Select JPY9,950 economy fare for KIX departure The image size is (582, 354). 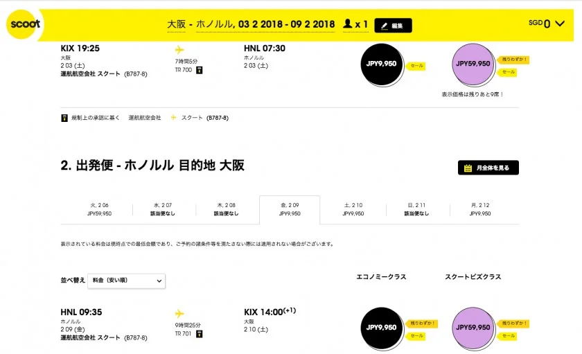[382, 64]
